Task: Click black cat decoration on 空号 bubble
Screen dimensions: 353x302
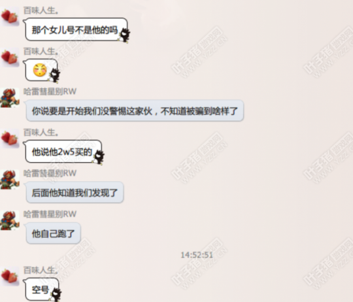Action: tap(56, 295)
